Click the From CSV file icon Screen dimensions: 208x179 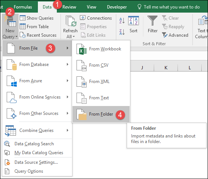[81, 65]
